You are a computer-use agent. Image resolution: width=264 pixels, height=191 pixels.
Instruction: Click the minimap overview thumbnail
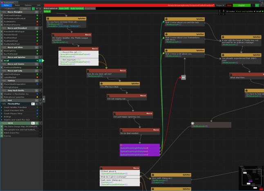pyautogui.click(x=251, y=177)
